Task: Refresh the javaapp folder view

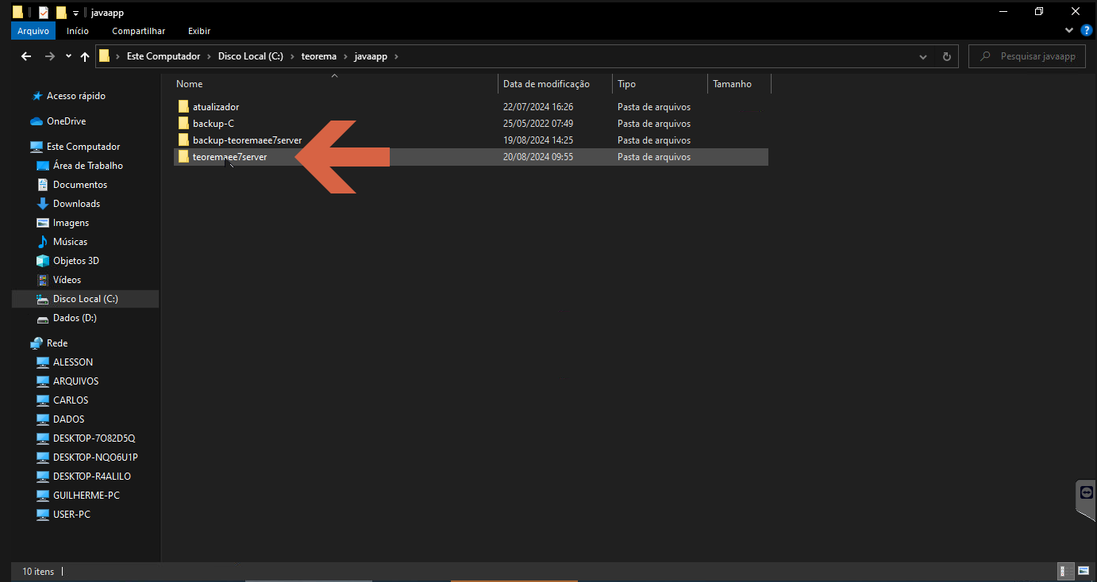Action: pyautogui.click(x=946, y=57)
